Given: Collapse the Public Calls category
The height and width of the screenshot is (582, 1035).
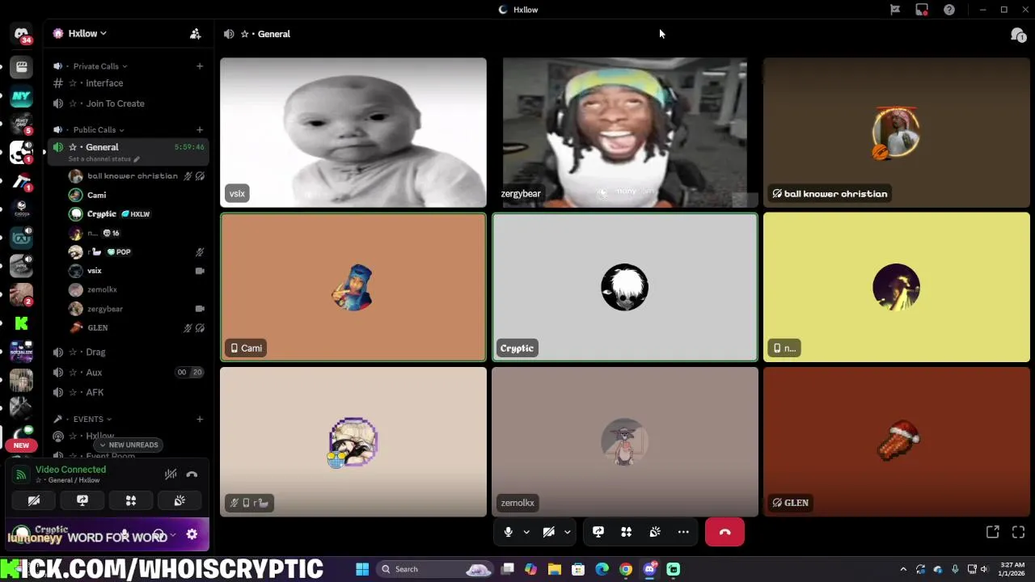Looking at the screenshot, I should (89, 129).
